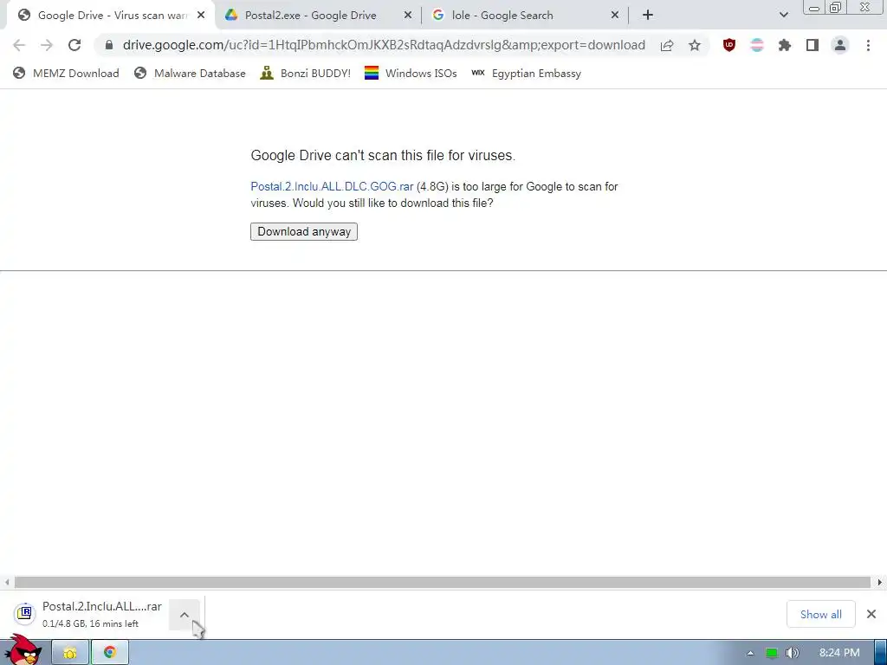Click the Chrome taskbar icon
The height and width of the screenshot is (665, 887).
(x=110, y=653)
